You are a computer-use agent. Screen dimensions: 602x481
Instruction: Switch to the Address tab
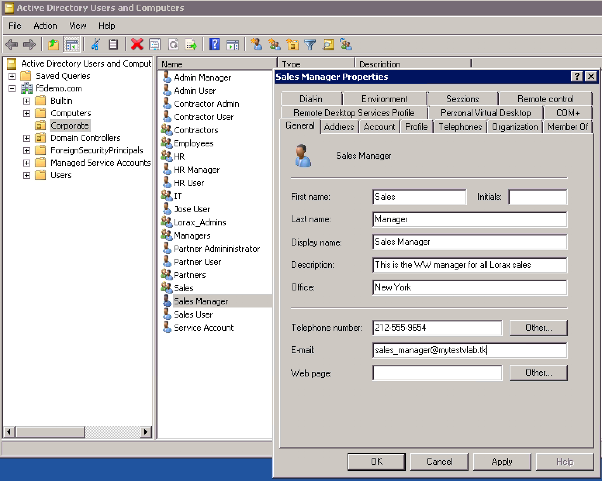click(x=339, y=127)
